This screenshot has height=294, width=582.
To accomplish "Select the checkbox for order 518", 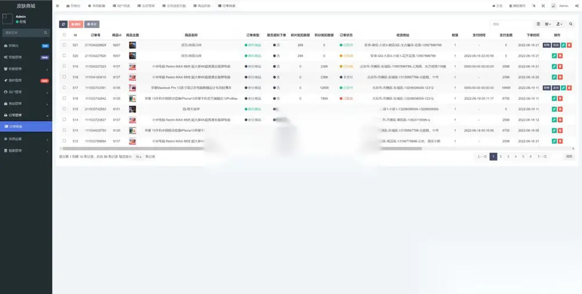I will point(64,77).
